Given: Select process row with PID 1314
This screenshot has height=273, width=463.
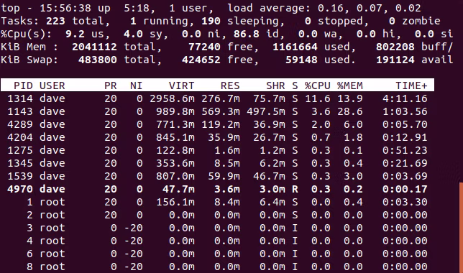Looking at the screenshot, I should click(x=217, y=98).
